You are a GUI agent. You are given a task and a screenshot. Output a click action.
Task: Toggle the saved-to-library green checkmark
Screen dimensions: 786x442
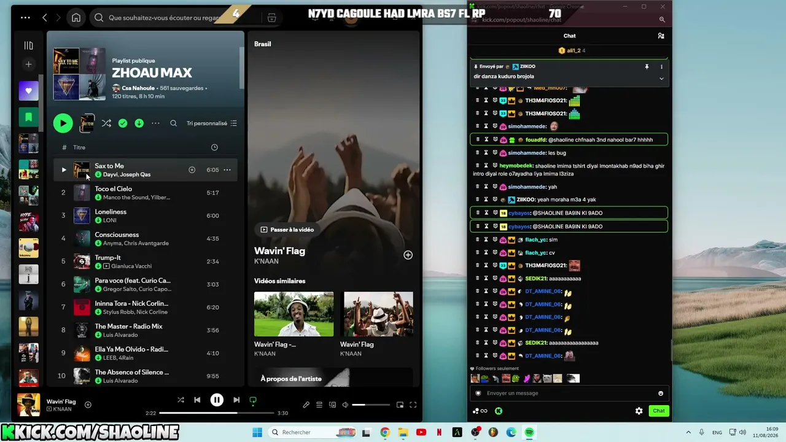(x=123, y=123)
